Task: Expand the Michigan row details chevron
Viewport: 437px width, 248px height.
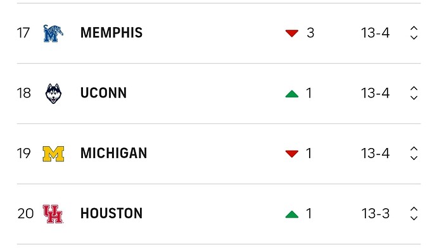Action: [x=414, y=153]
